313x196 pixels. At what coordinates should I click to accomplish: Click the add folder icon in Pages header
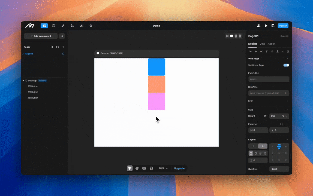click(58, 47)
